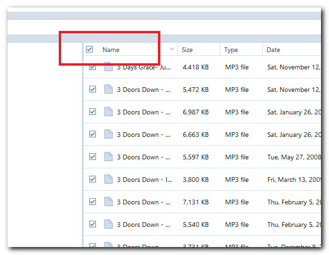Select the file named "3 Doors Down - I..."
This screenshot has height=255, width=329.
click(x=144, y=180)
